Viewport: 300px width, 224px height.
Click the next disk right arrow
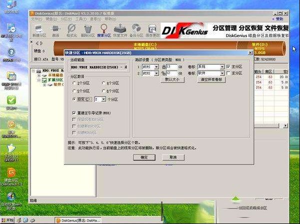[x=41, y=43]
